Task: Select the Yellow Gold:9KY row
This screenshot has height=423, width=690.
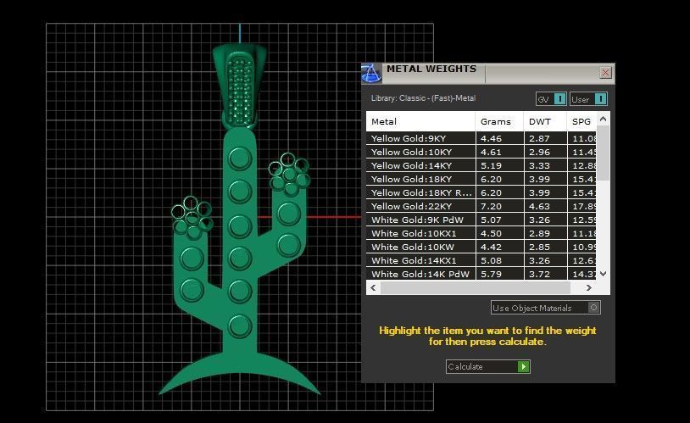Action: pyautogui.click(x=481, y=138)
